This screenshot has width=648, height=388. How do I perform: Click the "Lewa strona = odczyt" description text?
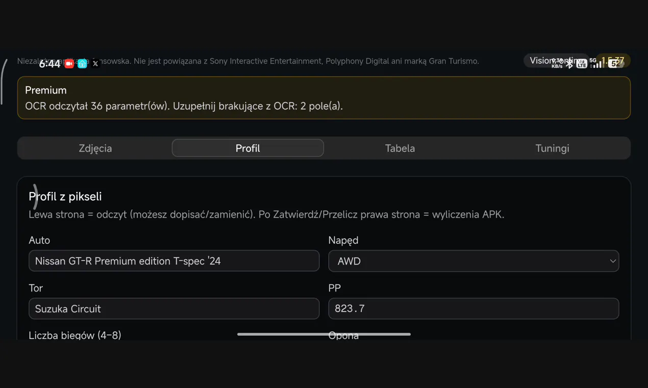266,214
